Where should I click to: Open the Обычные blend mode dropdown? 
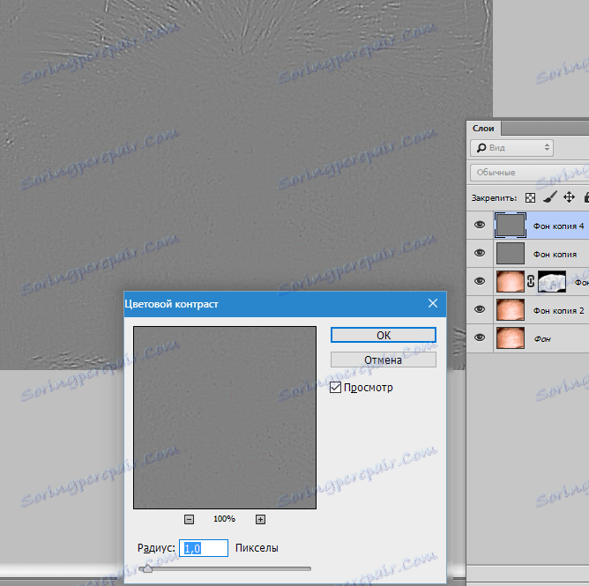tap(529, 173)
